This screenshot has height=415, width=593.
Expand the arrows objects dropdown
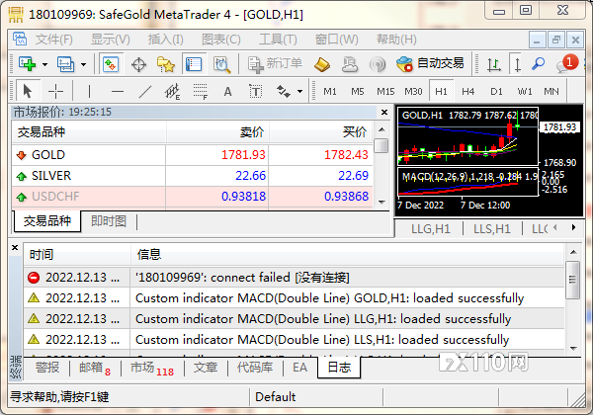pyautogui.click(x=299, y=92)
